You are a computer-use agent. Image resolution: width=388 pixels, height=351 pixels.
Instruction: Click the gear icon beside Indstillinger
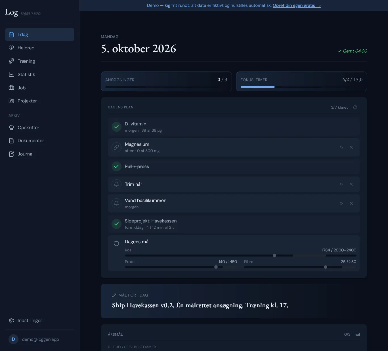(11, 321)
